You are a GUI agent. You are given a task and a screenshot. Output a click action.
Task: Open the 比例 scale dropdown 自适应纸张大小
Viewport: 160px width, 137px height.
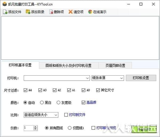point(41,115)
